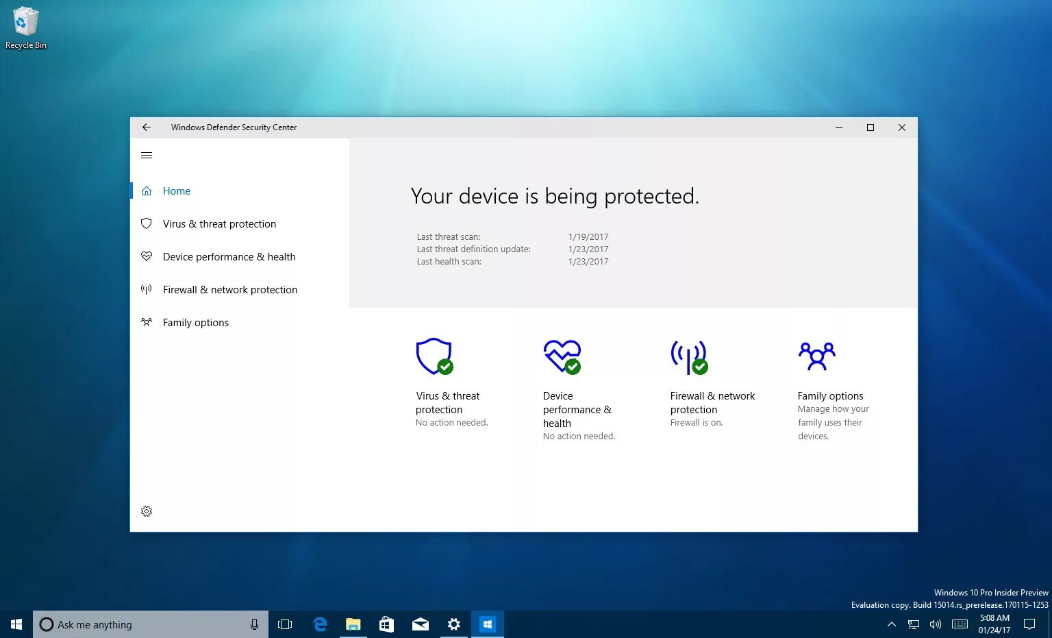Open the Mail app from the taskbar

click(x=420, y=624)
